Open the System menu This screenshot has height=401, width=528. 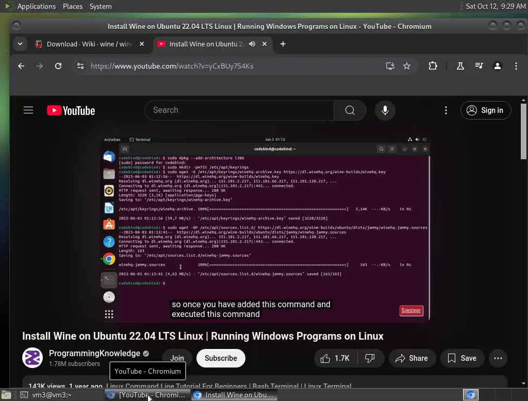tap(101, 6)
